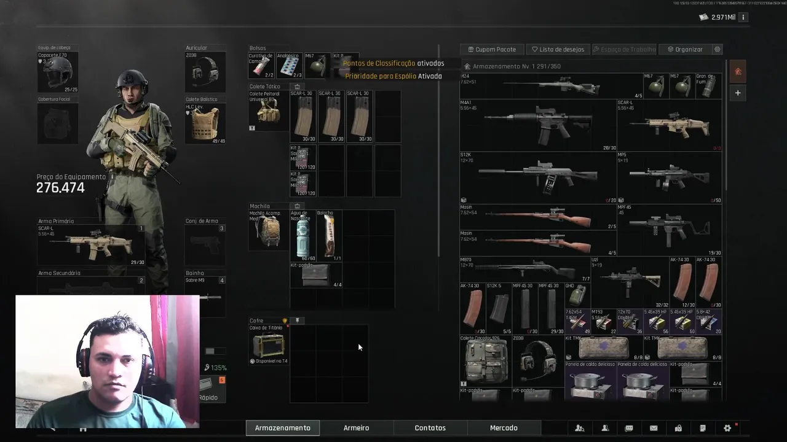
Task: Click the icon beside Colete Tático header
Action: click(297, 87)
